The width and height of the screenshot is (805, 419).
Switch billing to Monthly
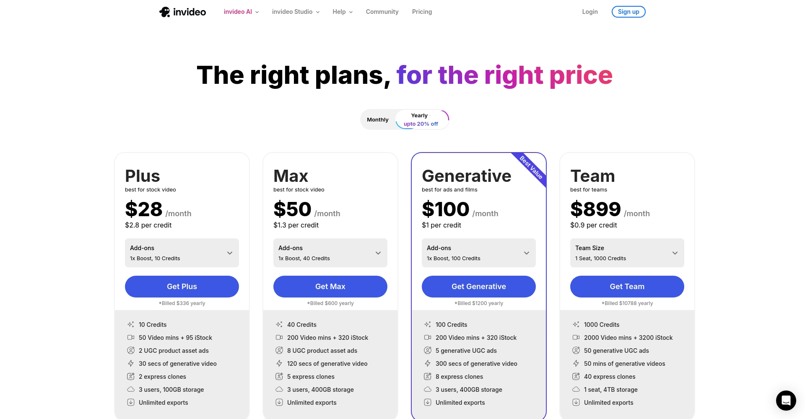(x=377, y=120)
